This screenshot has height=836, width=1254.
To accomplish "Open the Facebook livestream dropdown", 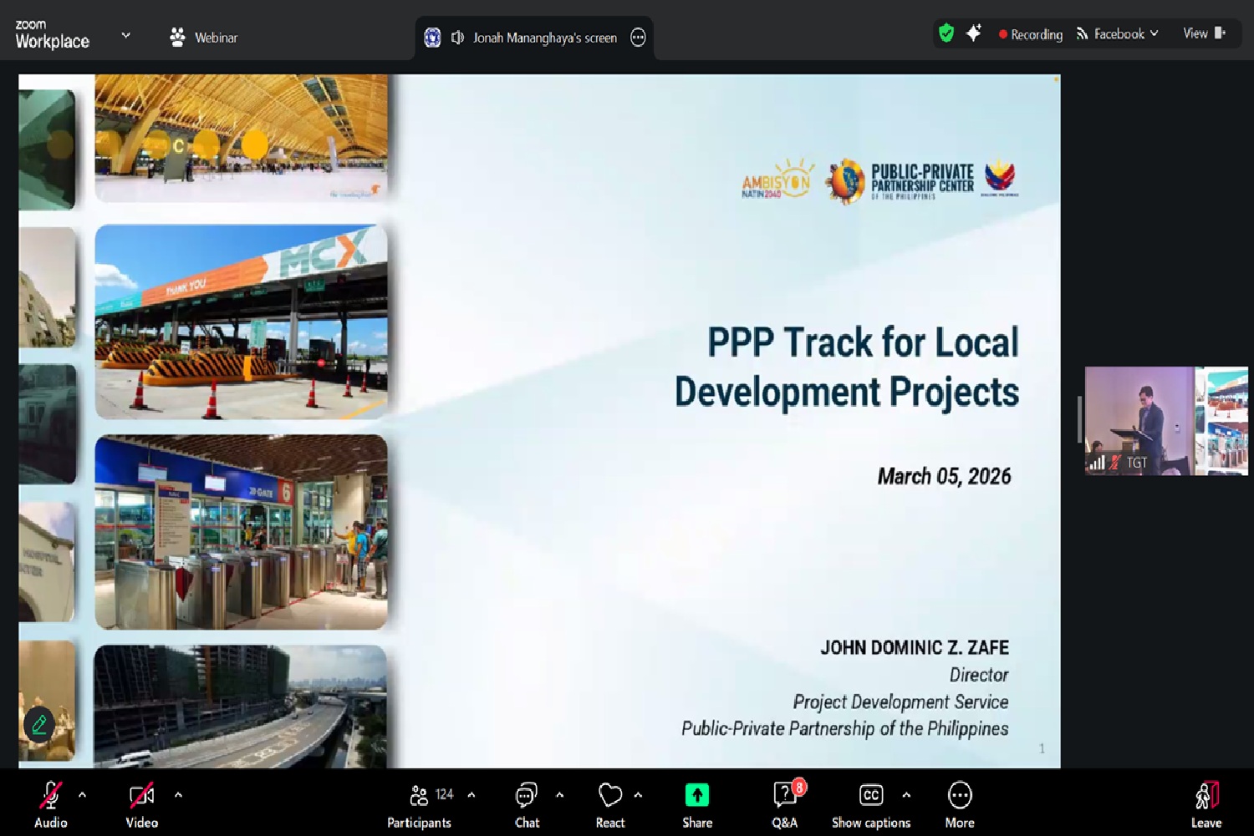I will pyautogui.click(x=1118, y=34).
